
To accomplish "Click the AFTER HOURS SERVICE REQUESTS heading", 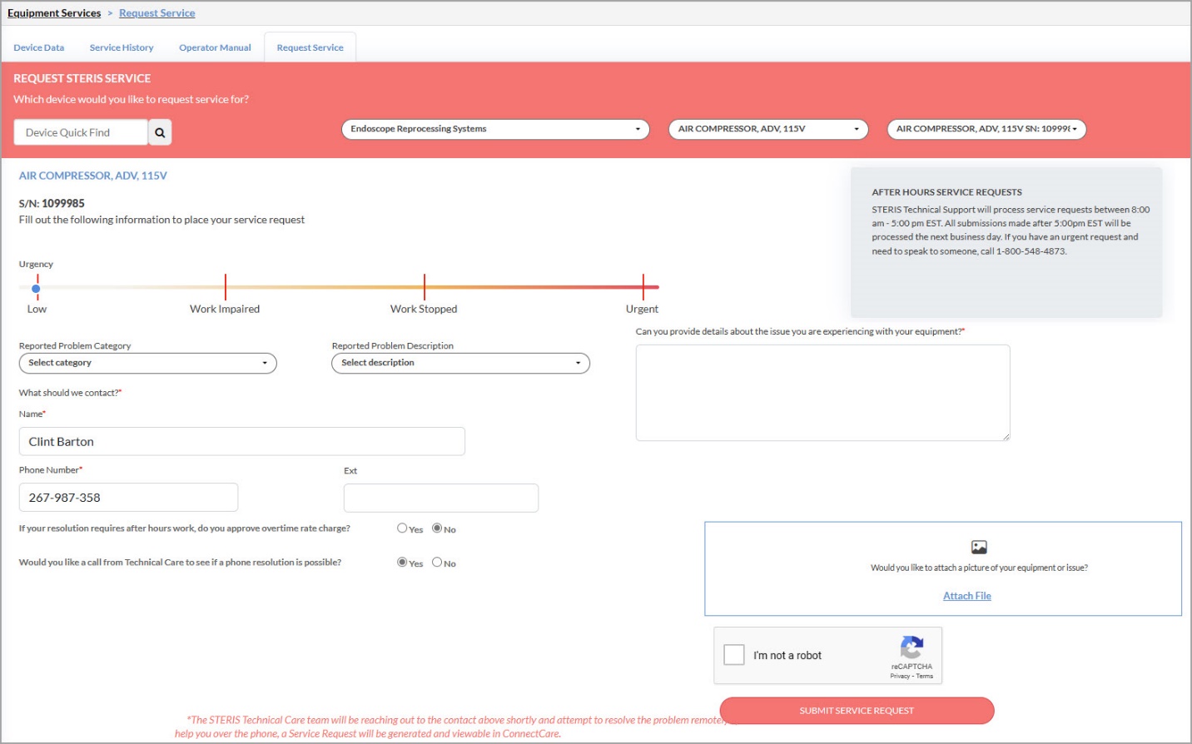I will (946, 192).
